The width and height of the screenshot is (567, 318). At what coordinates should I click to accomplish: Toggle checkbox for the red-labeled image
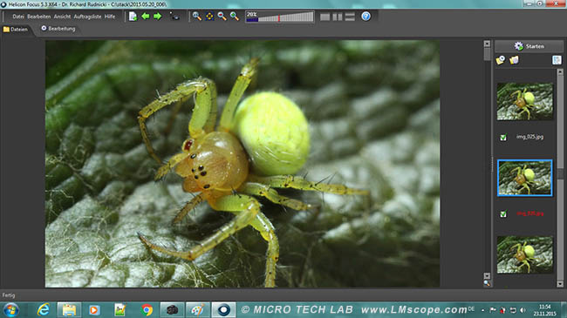[503, 214]
